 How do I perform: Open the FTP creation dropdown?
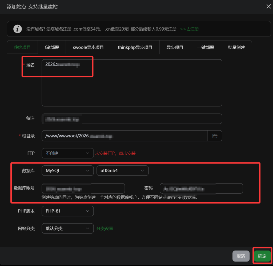(67, 153)
